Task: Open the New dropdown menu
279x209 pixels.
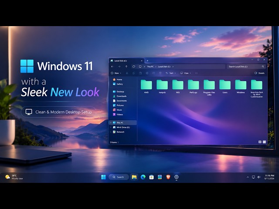Action: coord(116,73)
